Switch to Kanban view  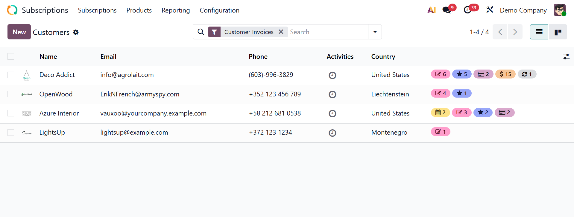coord(558,32)
